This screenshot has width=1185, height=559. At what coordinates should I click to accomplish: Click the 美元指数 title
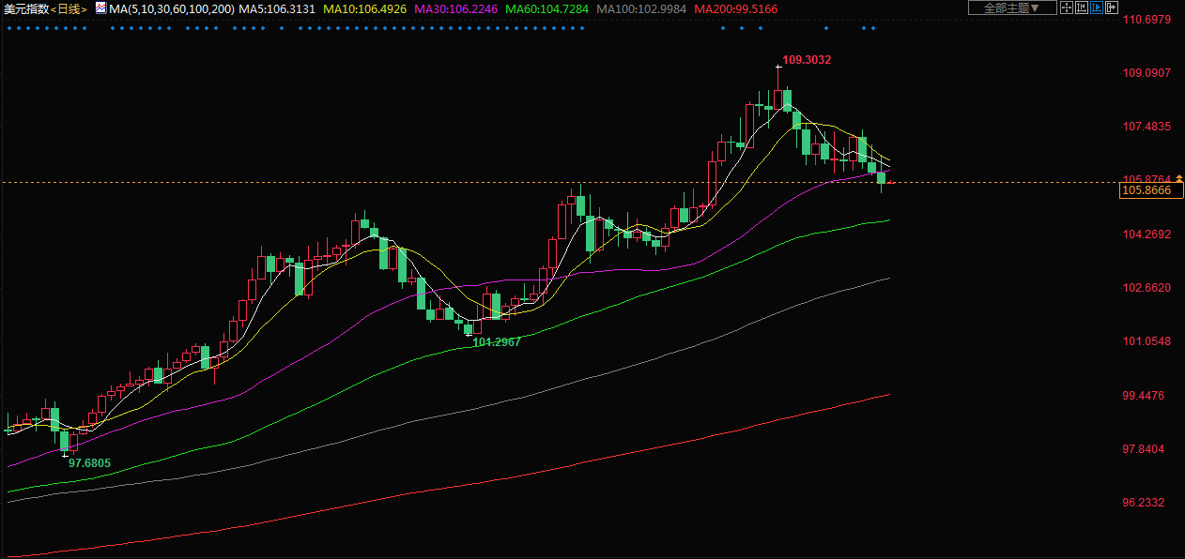click(25, 8)
